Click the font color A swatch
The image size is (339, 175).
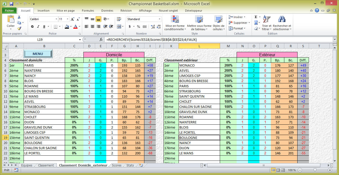coord(75,27)
